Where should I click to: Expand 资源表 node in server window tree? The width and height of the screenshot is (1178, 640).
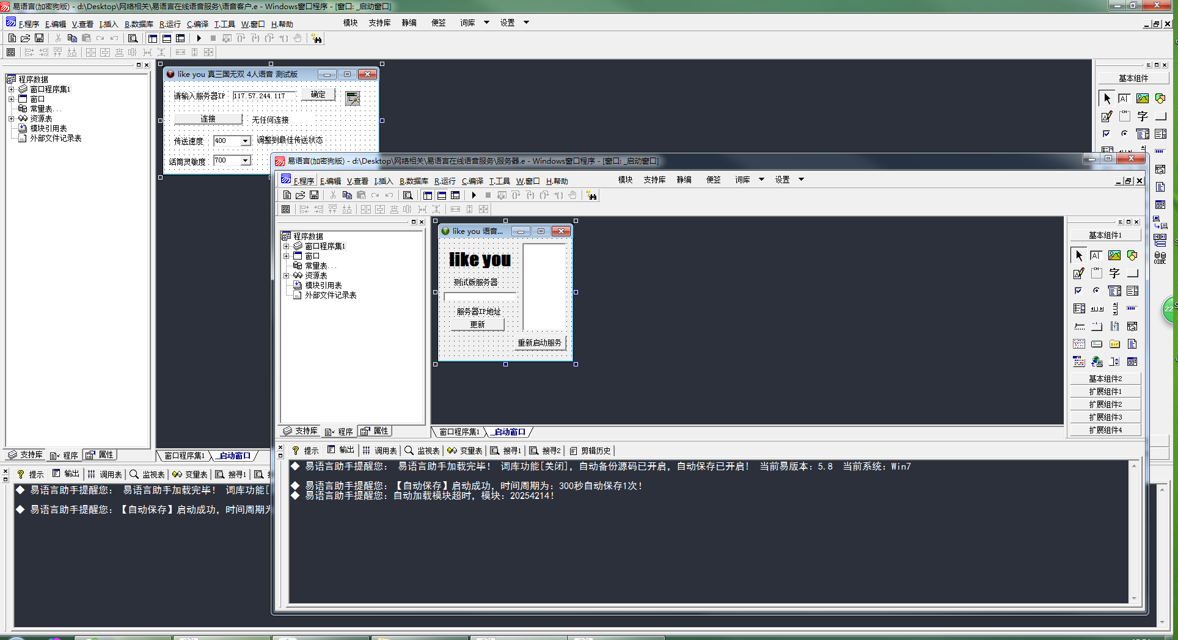(x=286, y=276)
